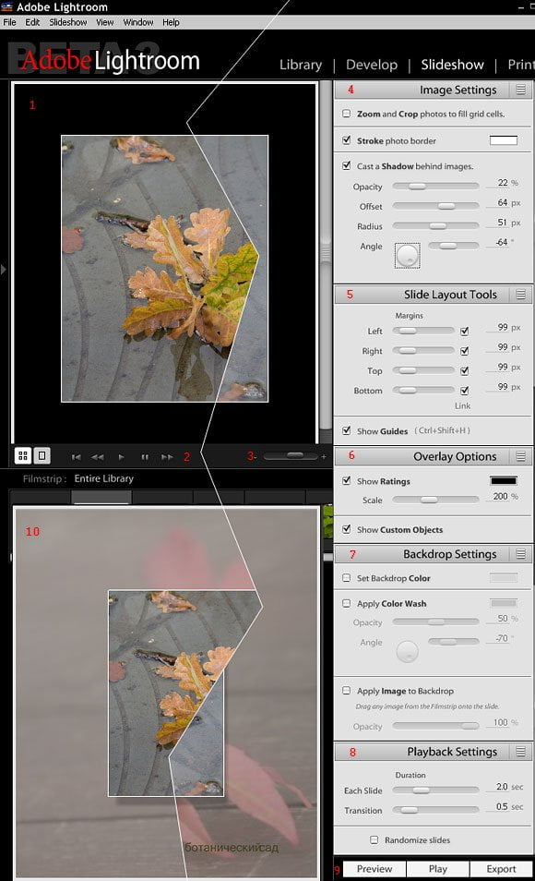
Task: Pick backdrop color swatch
Action: pos(504,577)
